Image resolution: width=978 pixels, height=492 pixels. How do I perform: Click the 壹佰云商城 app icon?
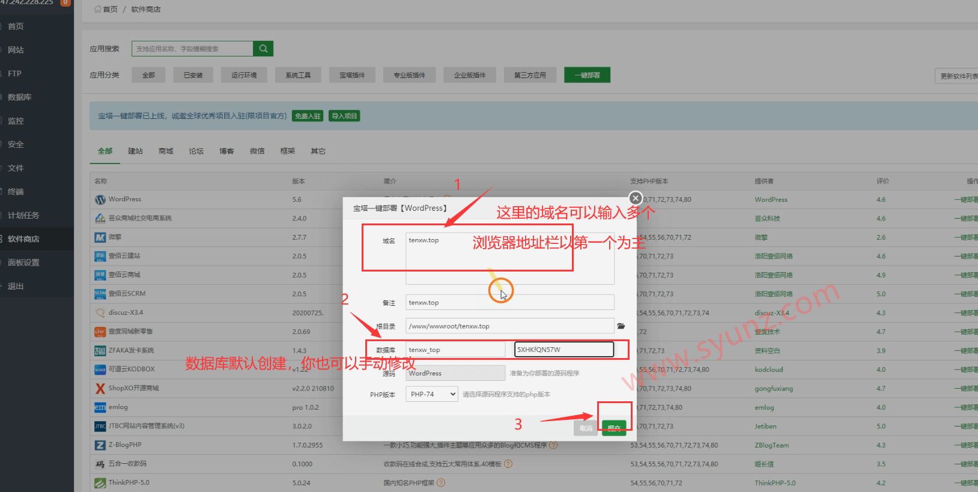100,275
